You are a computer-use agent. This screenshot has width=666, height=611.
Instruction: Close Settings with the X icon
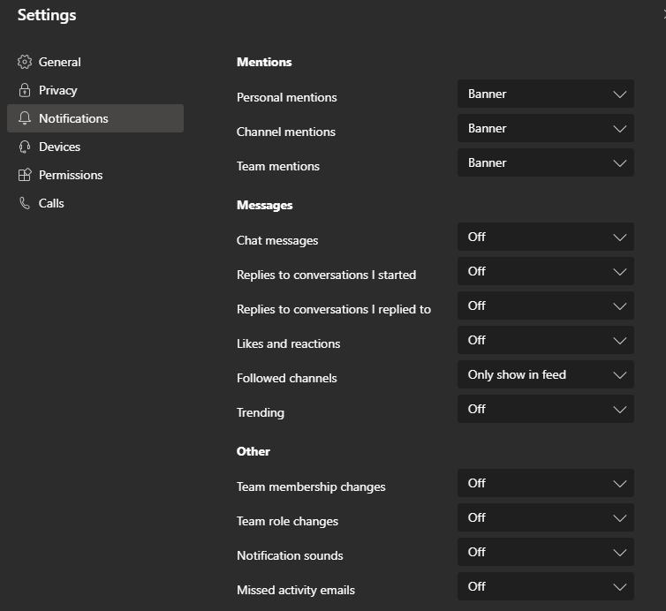pos(662,13)
